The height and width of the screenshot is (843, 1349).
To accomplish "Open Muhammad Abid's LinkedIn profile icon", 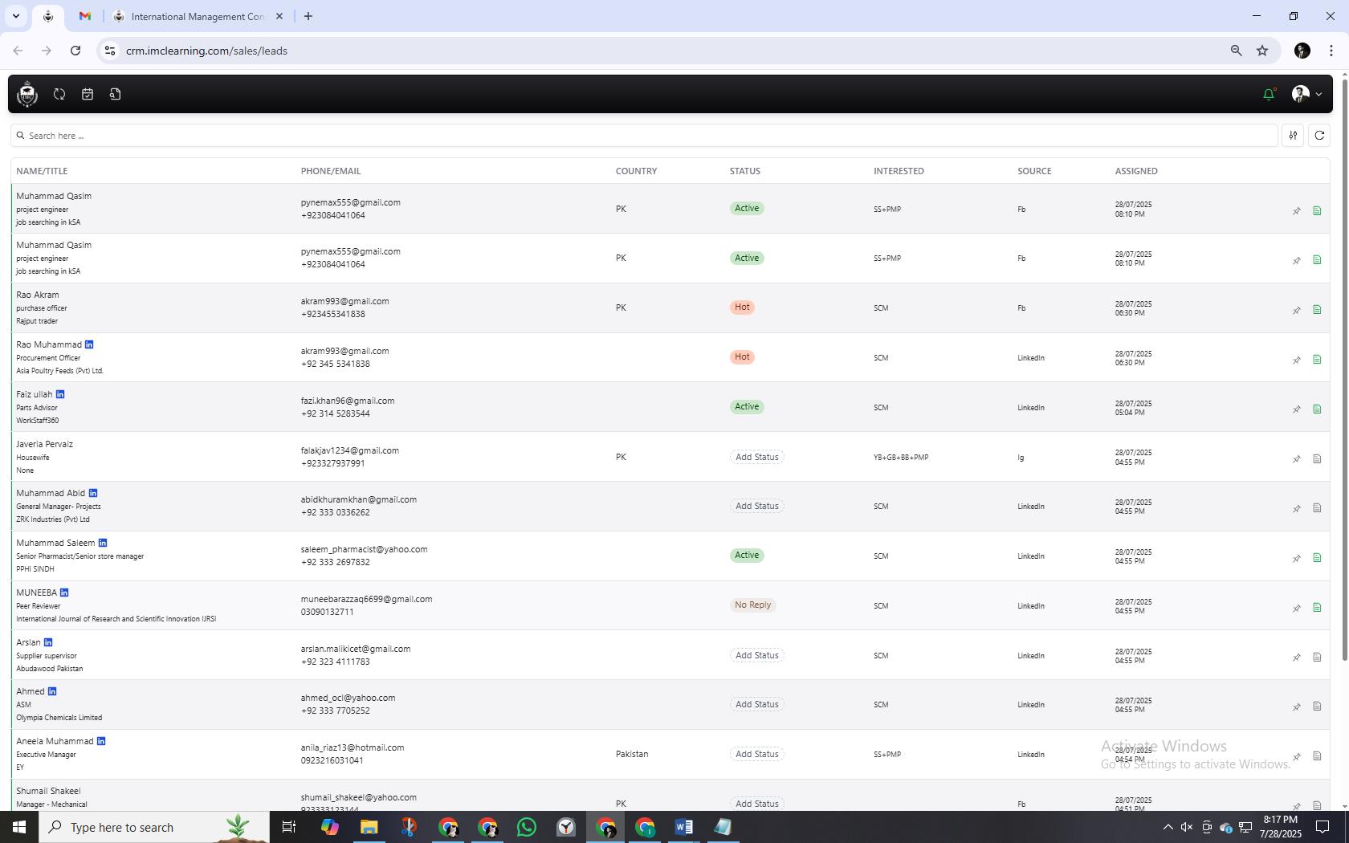I will coord(93,493).
